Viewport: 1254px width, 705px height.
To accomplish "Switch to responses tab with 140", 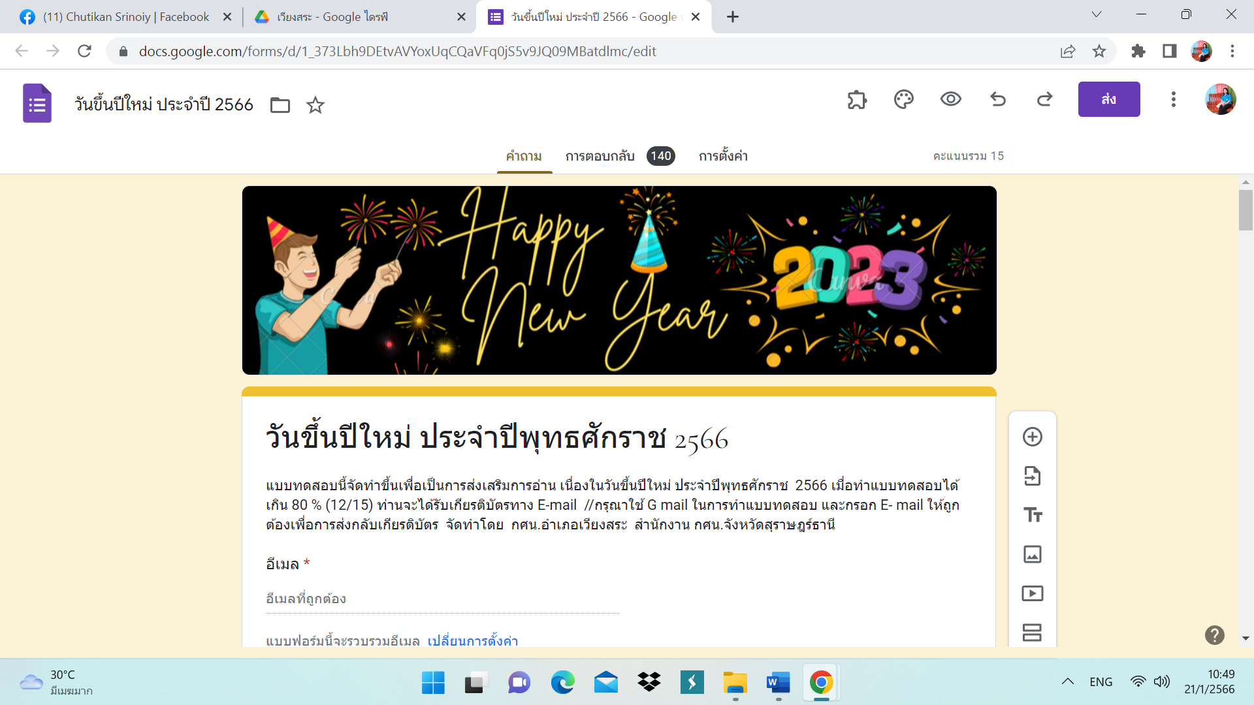I will click(x=620, y=156).
